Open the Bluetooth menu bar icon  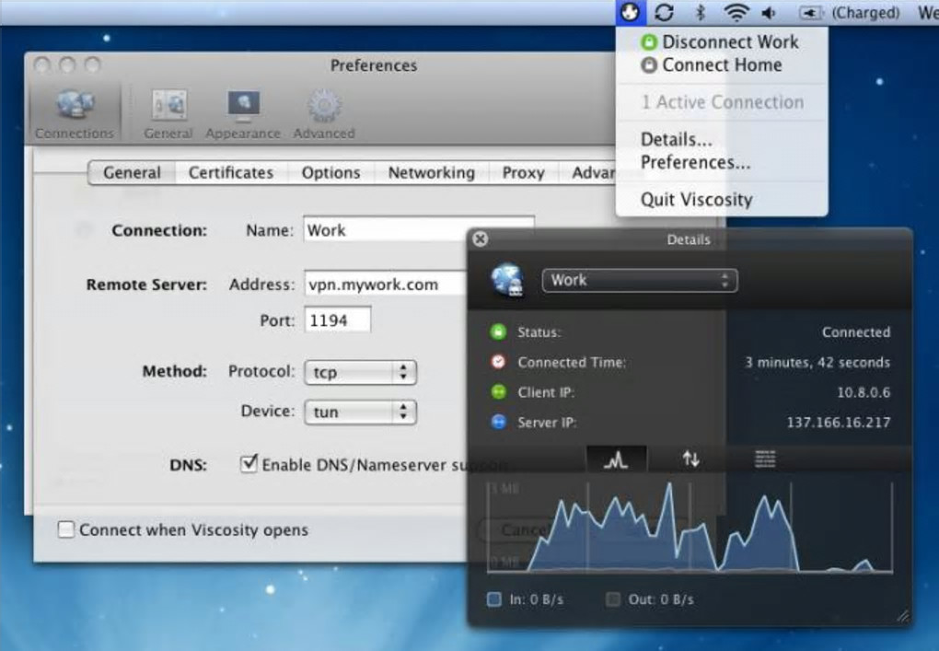click(700, 12)
